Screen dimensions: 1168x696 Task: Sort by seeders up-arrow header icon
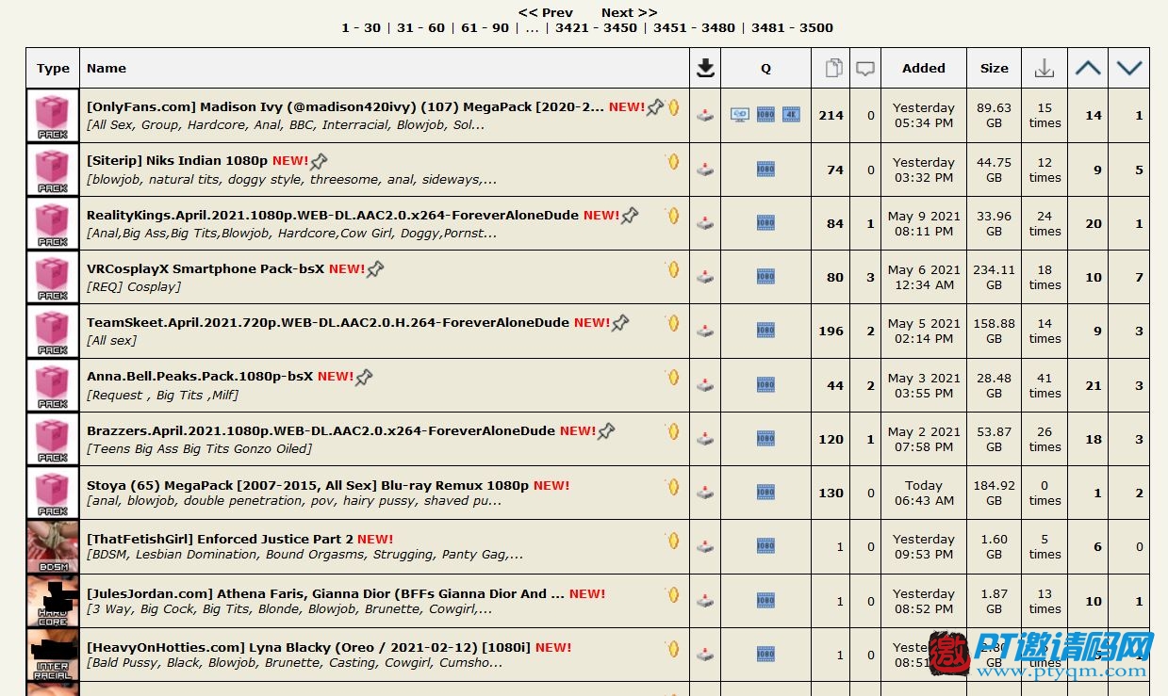(x=1088, y=68)
